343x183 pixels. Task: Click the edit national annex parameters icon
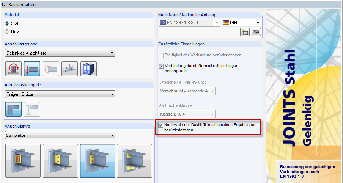(256, 32)
